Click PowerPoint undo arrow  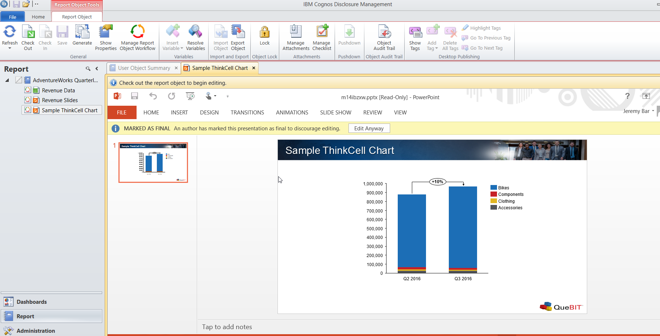tap(153, 96)
